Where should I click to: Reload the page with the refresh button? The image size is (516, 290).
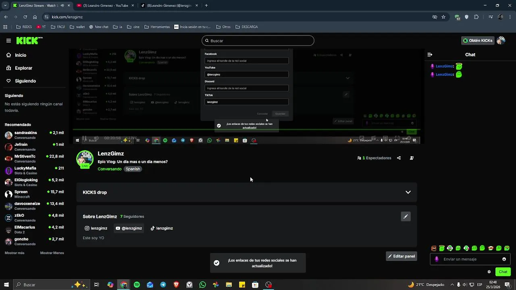pos(25,17)
